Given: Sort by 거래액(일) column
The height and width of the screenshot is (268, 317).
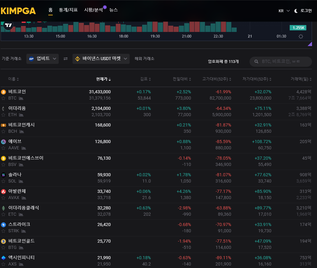Looking at the screenshot, I should 301,79.
